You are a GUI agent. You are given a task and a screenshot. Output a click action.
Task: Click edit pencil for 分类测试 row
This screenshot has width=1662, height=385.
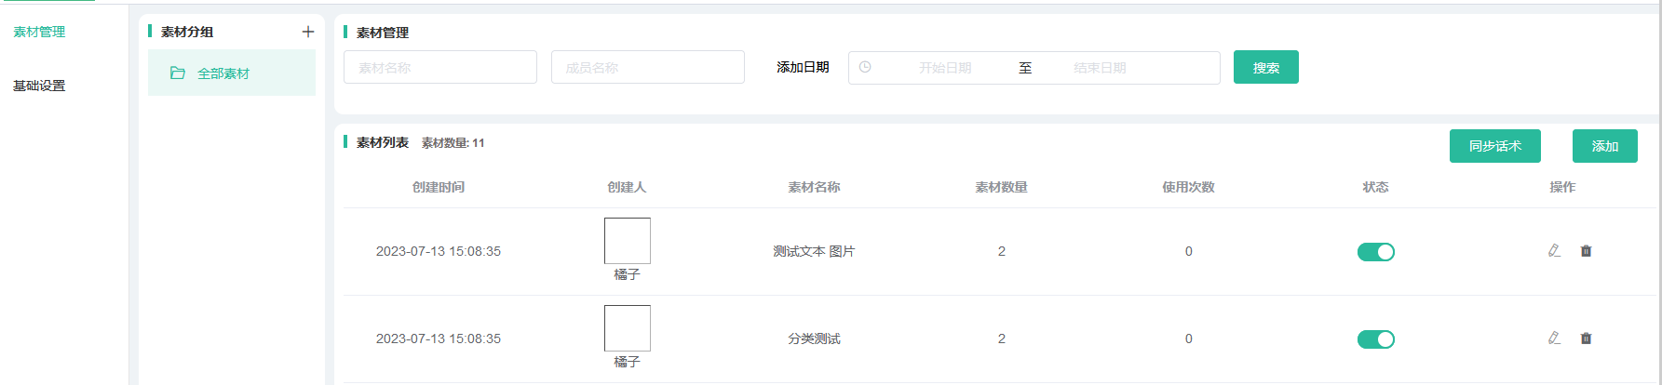pos(1554,339)
